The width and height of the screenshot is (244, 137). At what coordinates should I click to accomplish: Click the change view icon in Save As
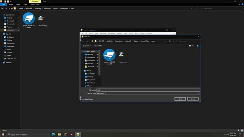click(x=190, y=46)
